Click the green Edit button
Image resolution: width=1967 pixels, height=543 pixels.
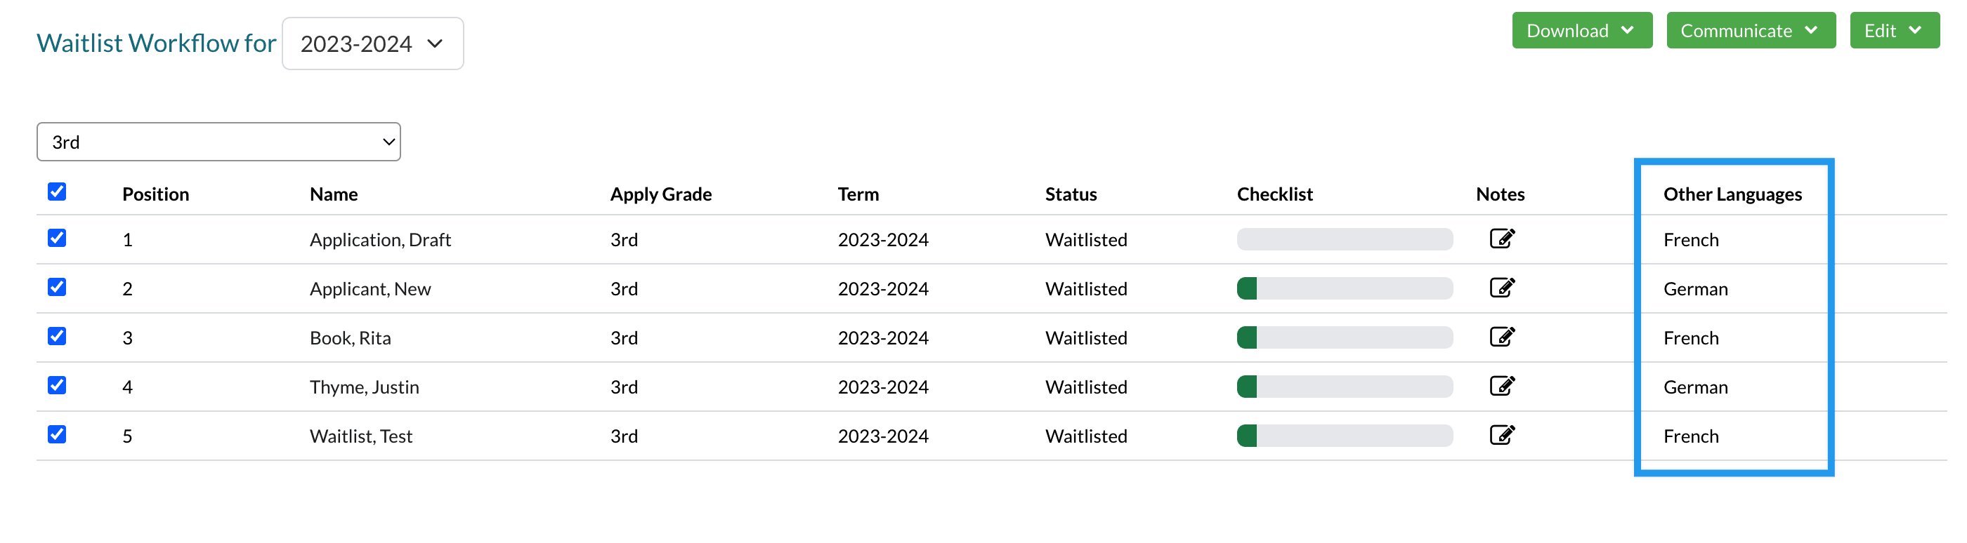pos(1894,30)
